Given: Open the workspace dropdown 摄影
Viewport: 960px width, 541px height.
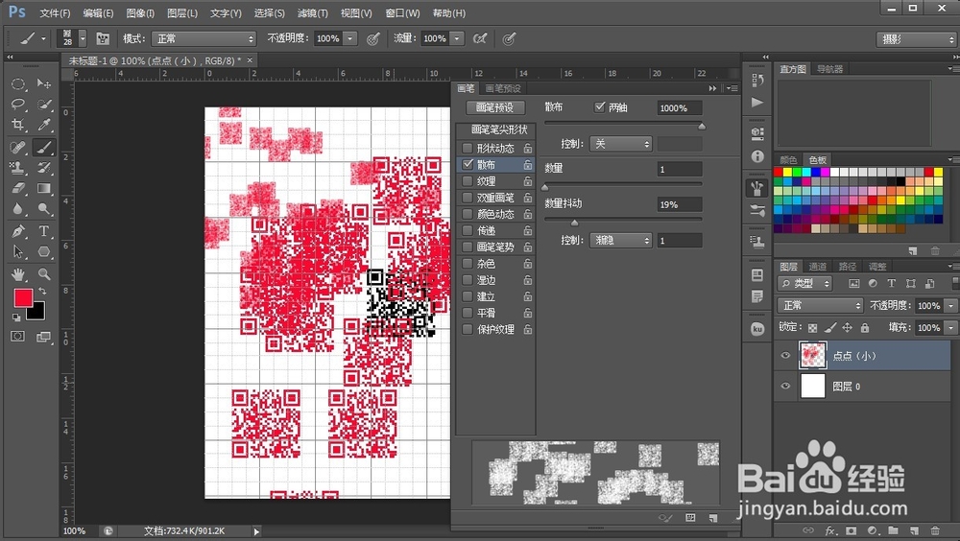Looking at the screenshot, I should 916,39.
